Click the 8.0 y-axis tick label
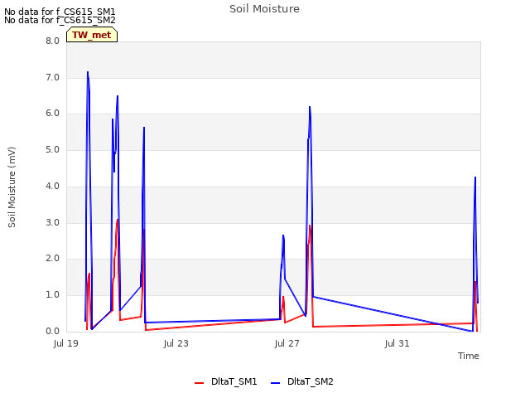The image size is (530, 398). pyautogui.click(x=52, y=41)
